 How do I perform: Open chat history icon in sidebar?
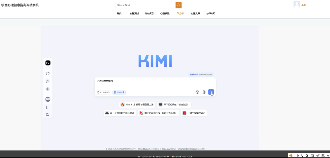point(48,81)
